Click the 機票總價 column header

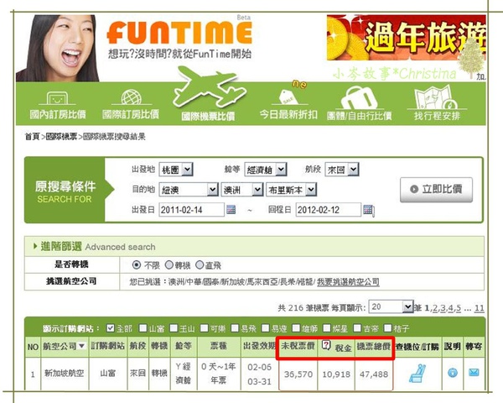[x=373, y=346]
